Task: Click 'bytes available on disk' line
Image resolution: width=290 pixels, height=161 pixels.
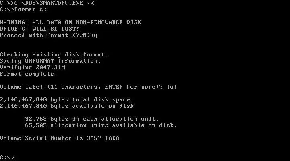Action: (67, 106)
